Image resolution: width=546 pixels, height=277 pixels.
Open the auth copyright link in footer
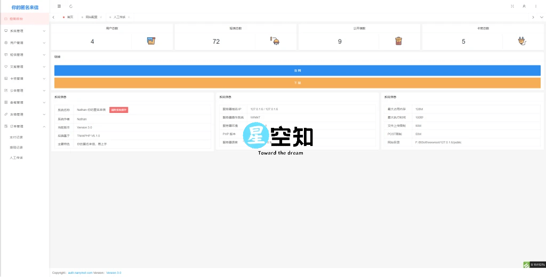[80, 273]
